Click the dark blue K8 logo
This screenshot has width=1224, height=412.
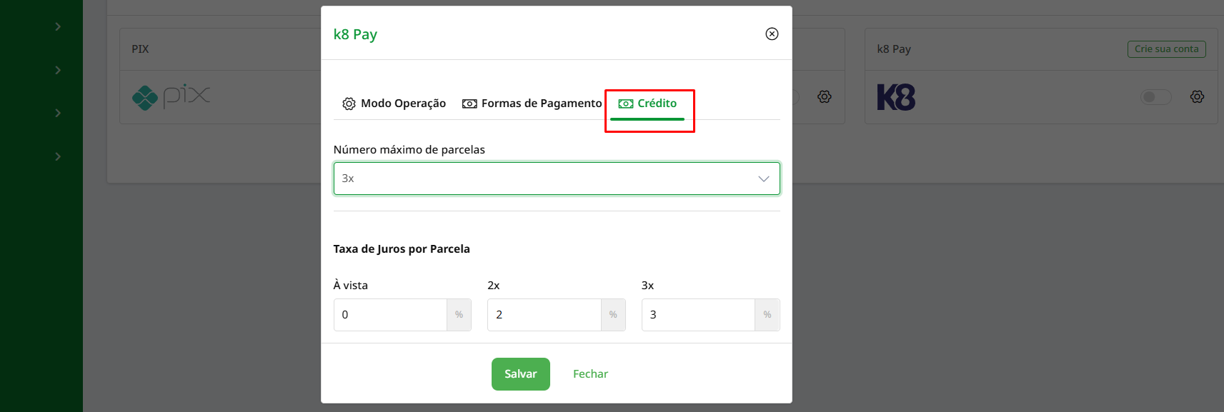click(896, 97)
